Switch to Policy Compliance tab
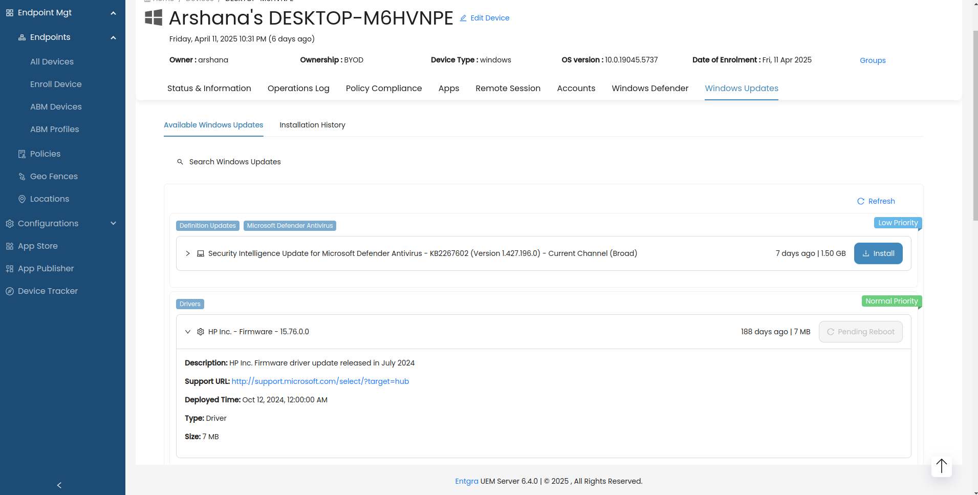Viewport: 978px width, 495px height. coord(384,88)
